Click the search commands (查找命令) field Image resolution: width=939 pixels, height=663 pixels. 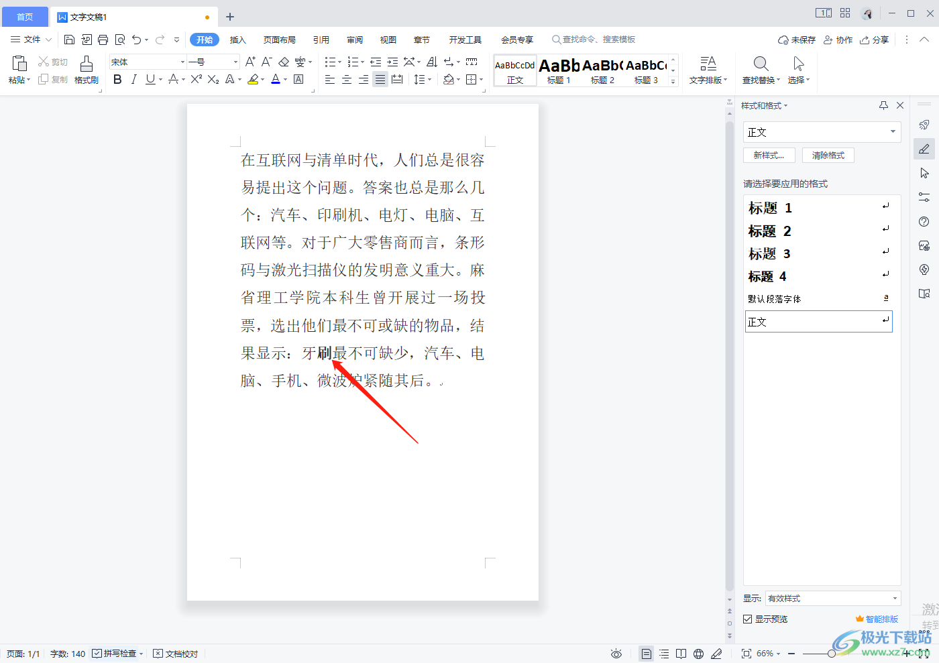point(594,40)
